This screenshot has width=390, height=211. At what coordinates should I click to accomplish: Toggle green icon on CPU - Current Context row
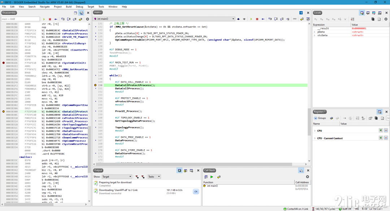tap(381, 138)
